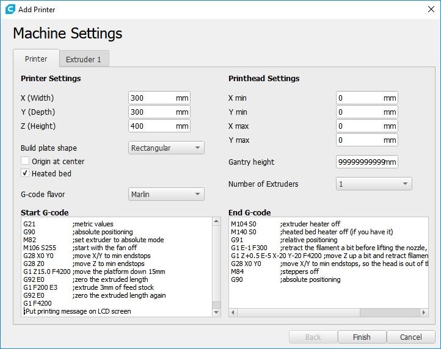Click scroll down arrow in Start G-code box

coord(216,312)
